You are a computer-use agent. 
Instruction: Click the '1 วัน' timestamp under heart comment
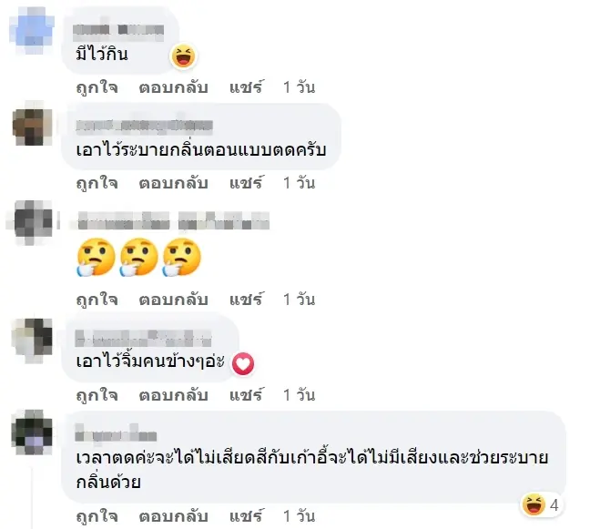pyautogui.click(x=300, y=395)
